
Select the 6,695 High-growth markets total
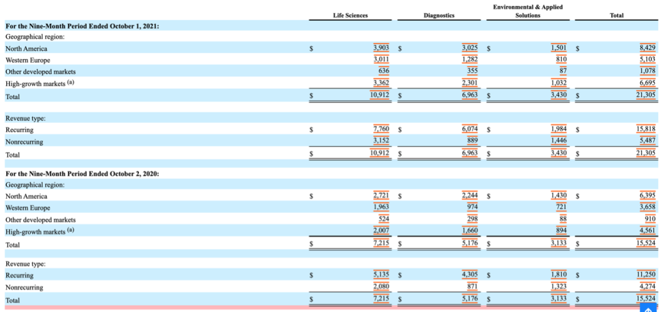648,83
